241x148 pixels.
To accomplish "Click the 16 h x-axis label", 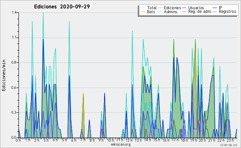I will tap(165, 140).
